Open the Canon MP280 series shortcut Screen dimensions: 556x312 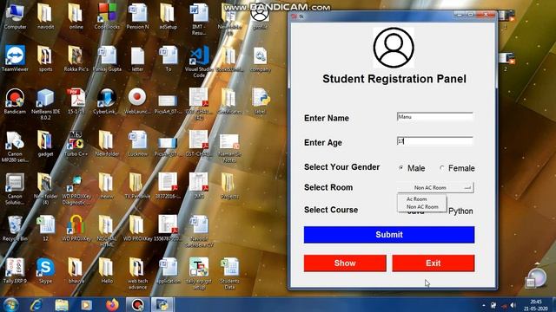pos(15,146)
